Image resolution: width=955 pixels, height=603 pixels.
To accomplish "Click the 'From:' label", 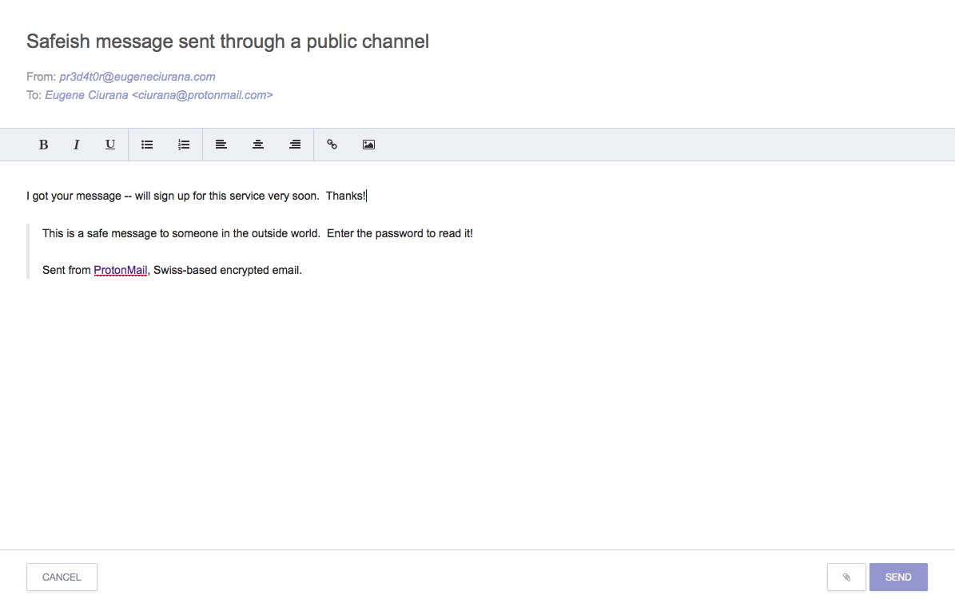I will 41,77.
